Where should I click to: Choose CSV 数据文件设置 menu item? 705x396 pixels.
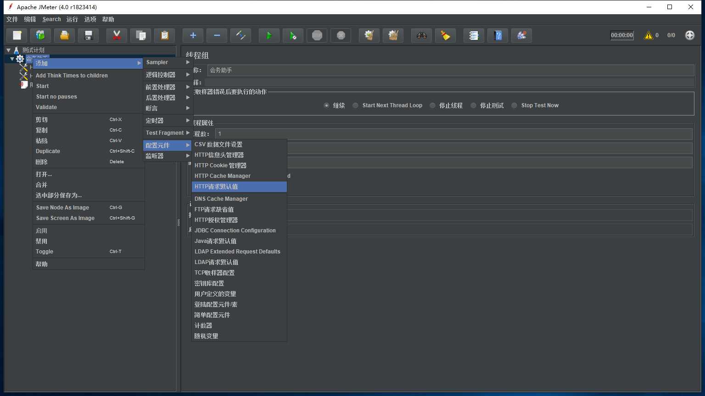[x=239, y=144]
